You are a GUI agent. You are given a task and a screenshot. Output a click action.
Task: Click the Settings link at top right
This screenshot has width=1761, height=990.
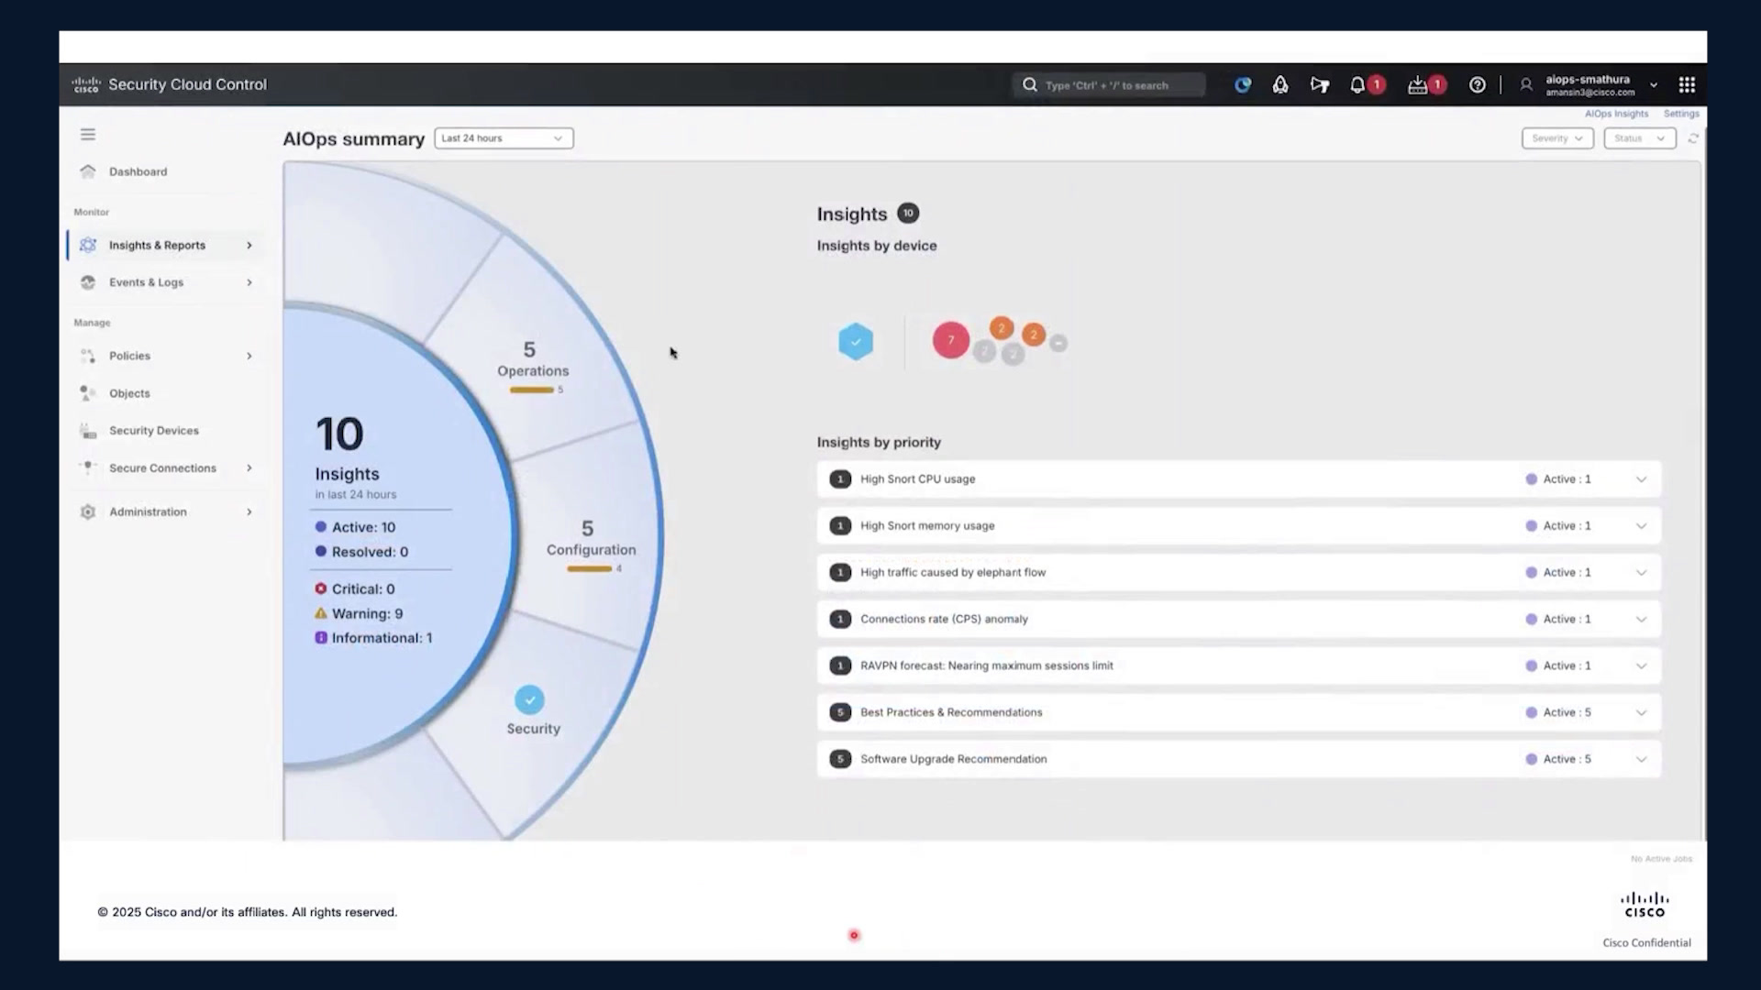(x=1681, y=114)
